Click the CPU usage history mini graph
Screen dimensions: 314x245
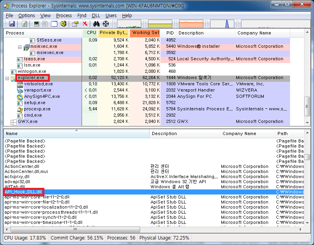[x=129, y=24]
